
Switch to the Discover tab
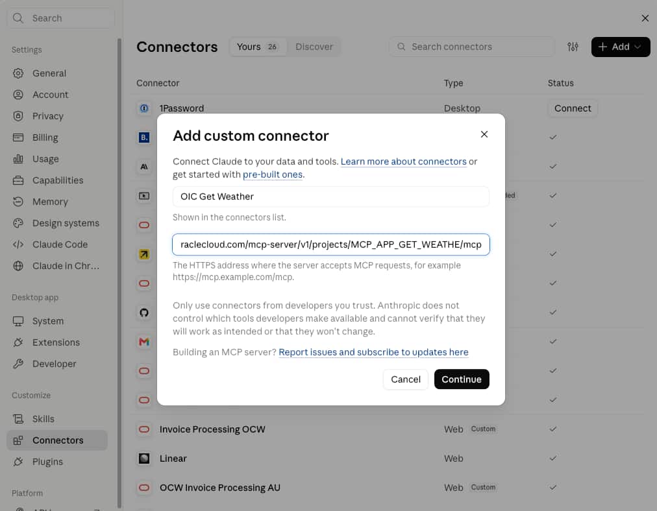(314, 47)
